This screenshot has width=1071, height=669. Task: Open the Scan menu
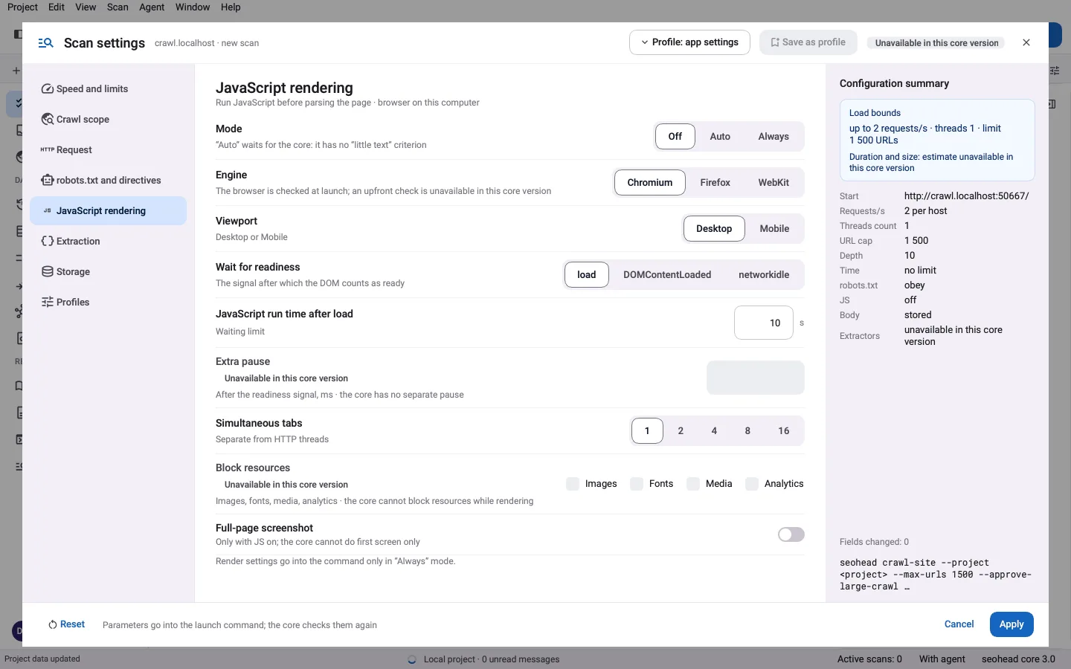click(118, 7)
